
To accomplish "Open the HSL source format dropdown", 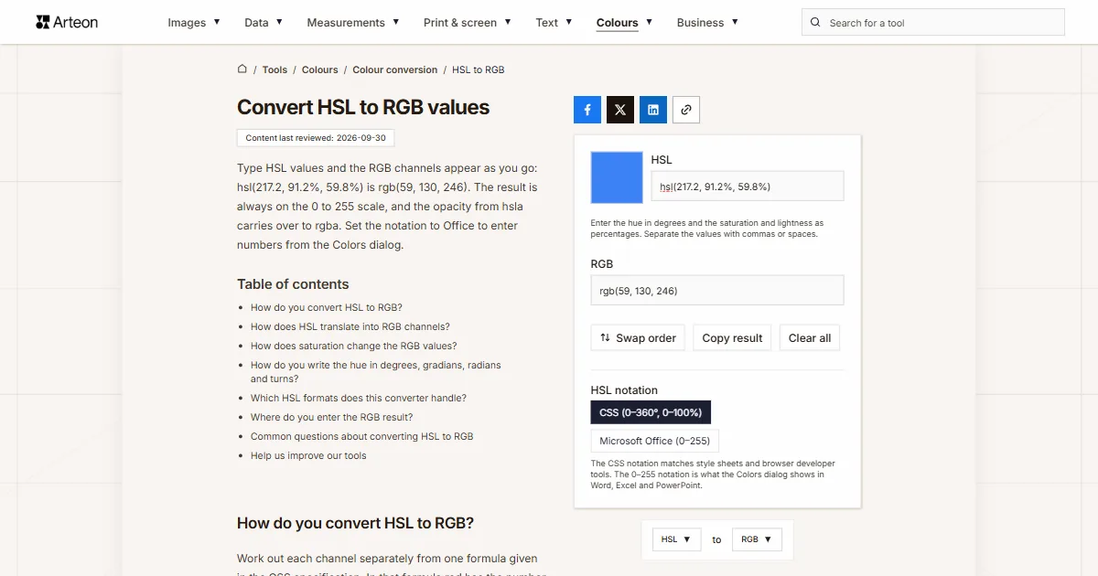I will [677, 539].
